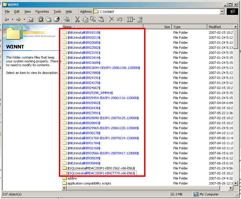Delete with the X toolbar icon
Screen dimensions: 241x199
[111, 19]
